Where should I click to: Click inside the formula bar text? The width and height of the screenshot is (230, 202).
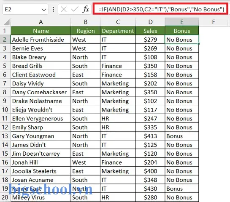pos(161,9)
